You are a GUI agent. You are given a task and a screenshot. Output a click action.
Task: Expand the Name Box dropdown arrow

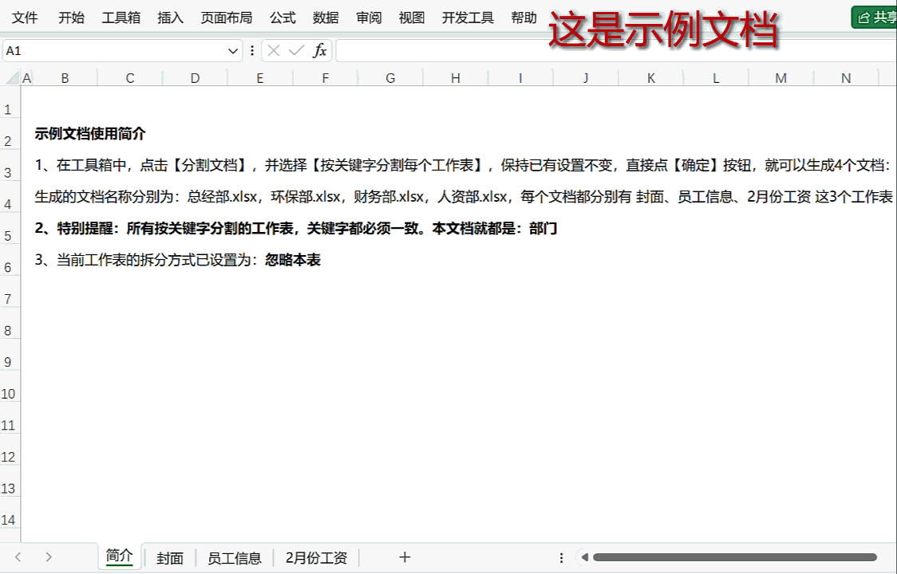point(233,51)
